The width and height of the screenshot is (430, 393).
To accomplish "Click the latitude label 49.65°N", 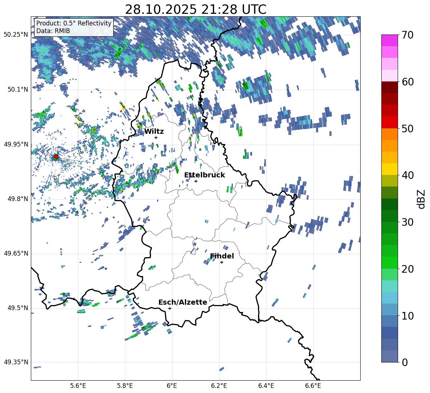I will click(x=16, y=253).
